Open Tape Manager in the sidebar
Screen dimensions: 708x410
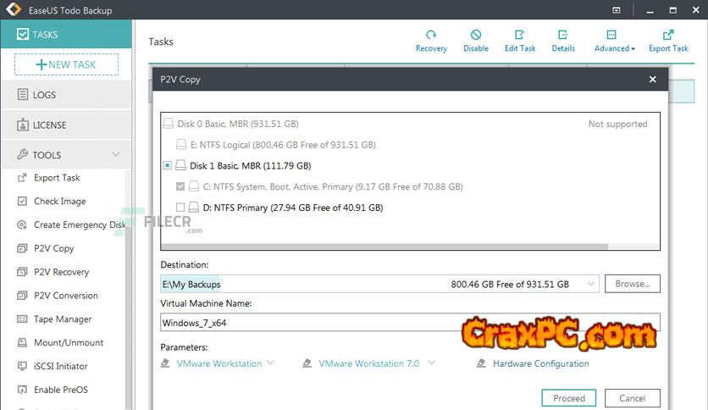[x=63, y=319]
